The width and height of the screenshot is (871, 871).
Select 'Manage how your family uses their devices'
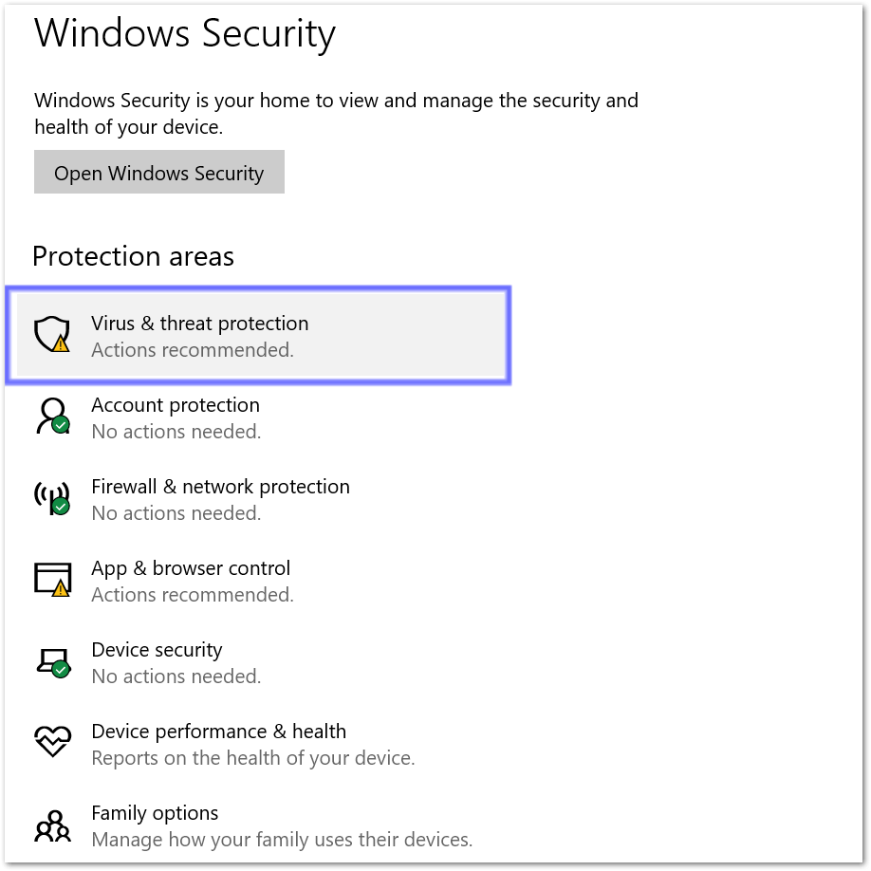(x=282, y=840)
